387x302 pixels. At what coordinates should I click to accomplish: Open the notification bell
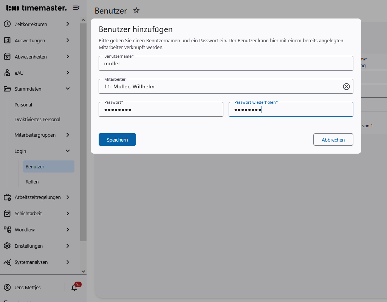pos(74,287)
